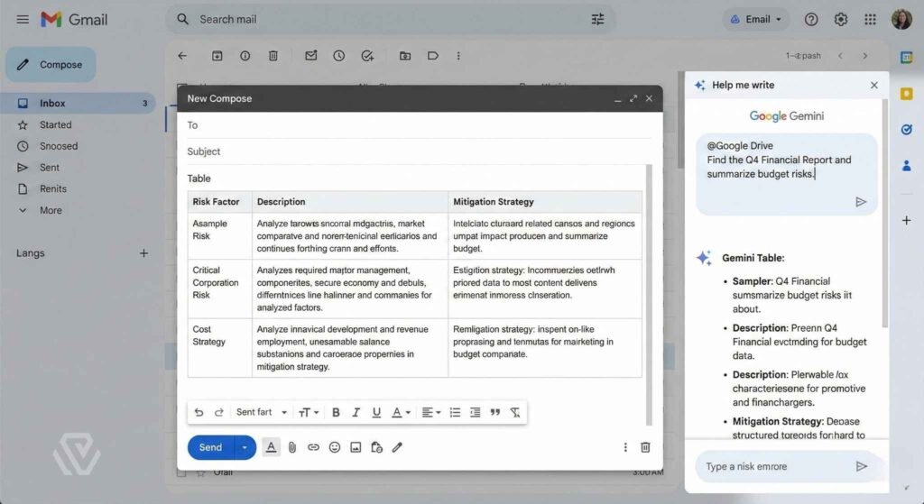Click the compose window scrollbar
Screen dimensions: 924x504
(650, 295)
